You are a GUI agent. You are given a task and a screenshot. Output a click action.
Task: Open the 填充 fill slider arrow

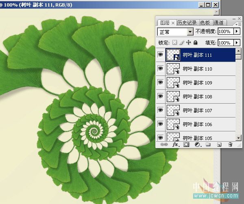tap(237, 42)
